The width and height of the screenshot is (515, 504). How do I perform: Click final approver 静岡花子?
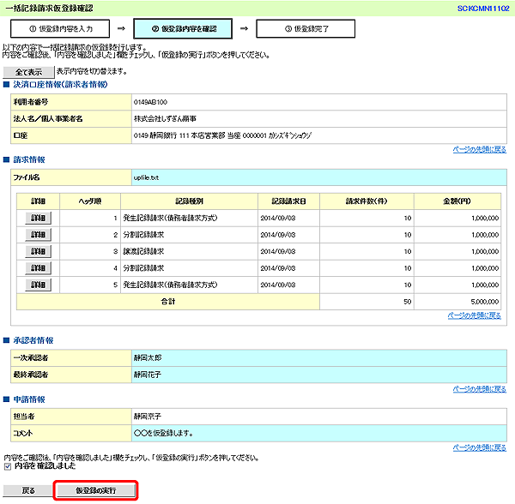(148, 375)
